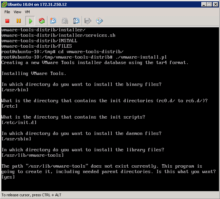Click the VMware console title bar icon
The image size is (220, 199).
click(x=4, y=4)
